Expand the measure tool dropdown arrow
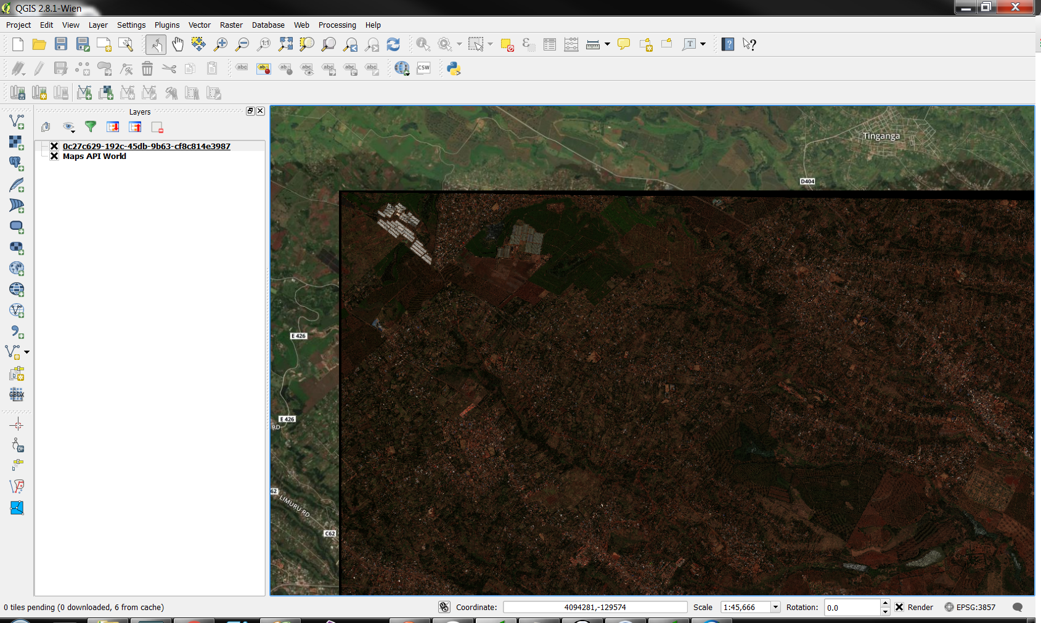 coord(607,44)
